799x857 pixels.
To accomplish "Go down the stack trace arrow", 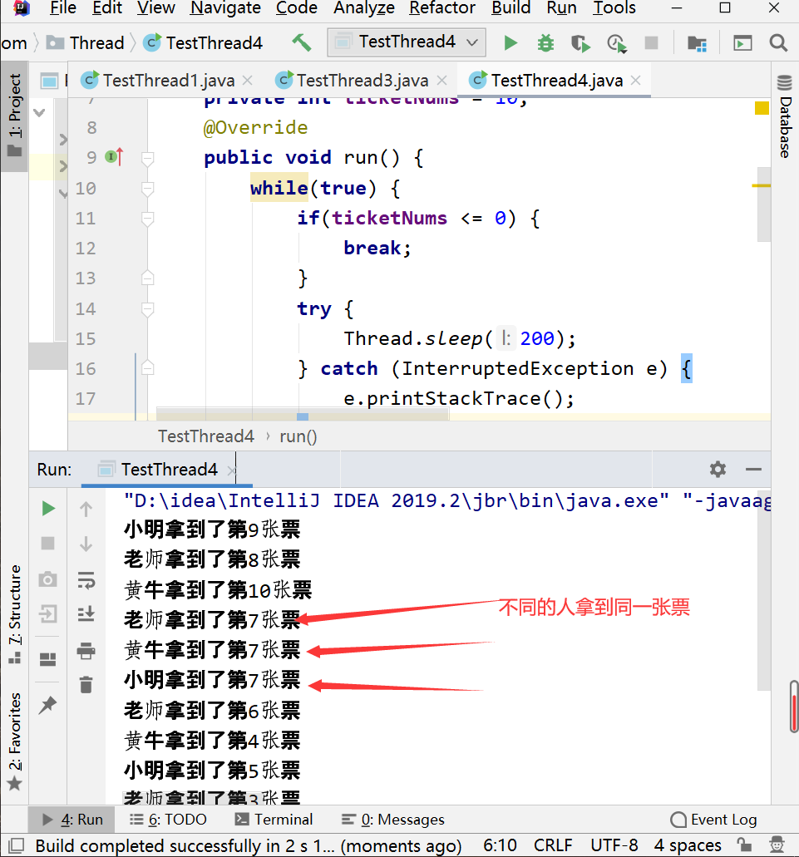I will [x=86, y=544].
